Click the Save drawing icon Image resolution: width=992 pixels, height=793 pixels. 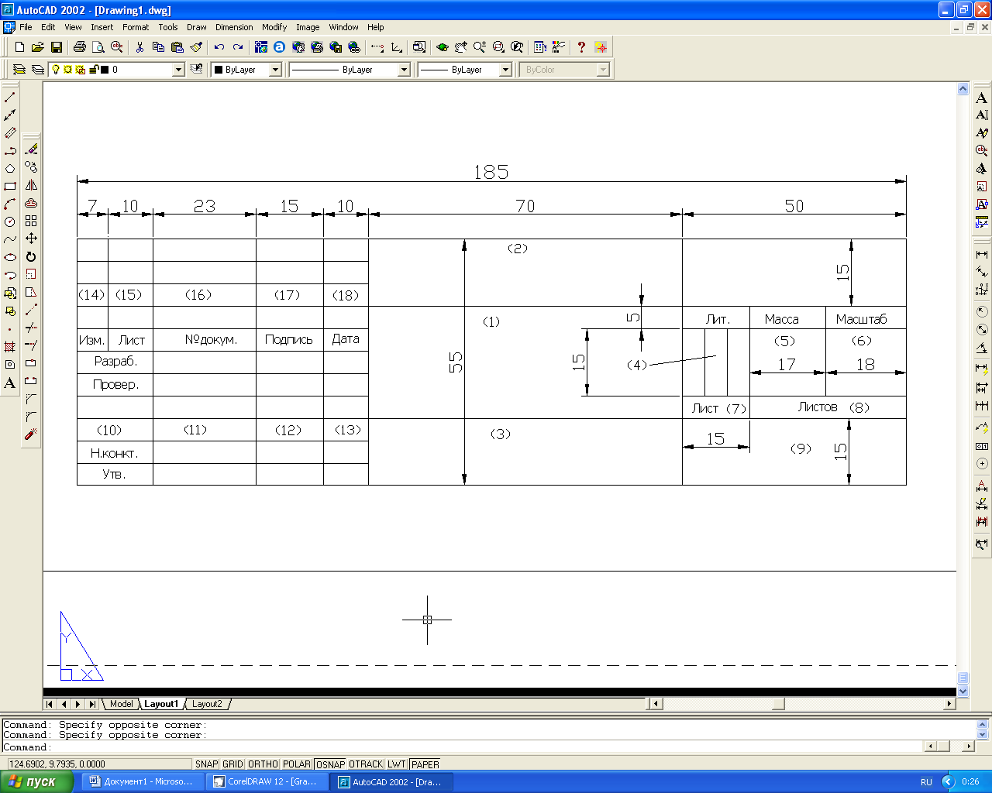tap(56, 47)
